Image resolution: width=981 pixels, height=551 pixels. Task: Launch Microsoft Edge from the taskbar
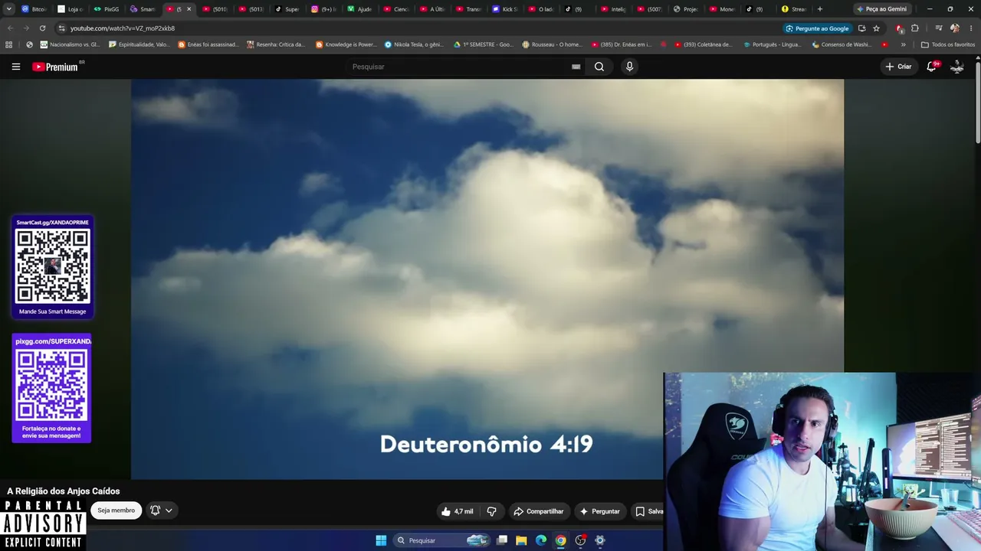tap(541, 540)
